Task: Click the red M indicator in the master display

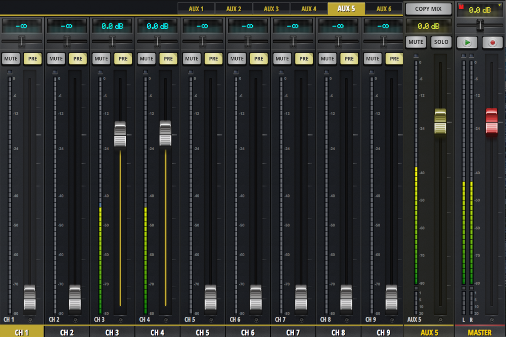Action: 461,7
